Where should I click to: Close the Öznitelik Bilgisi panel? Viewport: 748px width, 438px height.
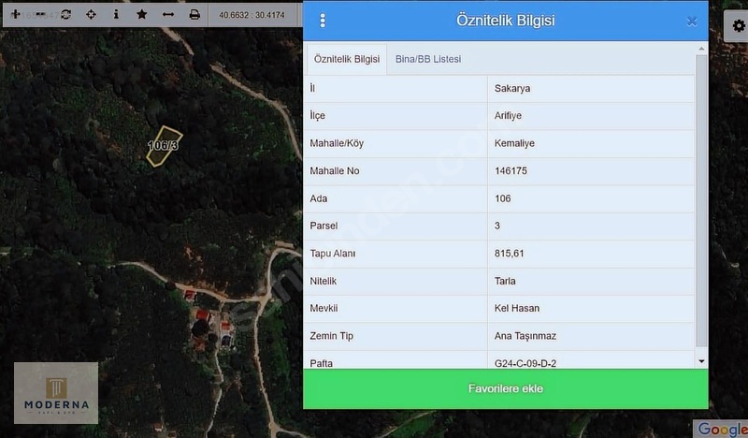pos(692,21)
